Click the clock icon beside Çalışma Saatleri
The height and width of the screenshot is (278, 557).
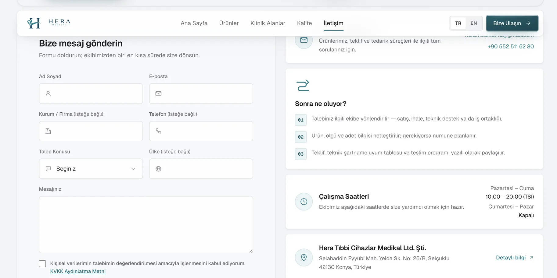[x=304, y=202]
